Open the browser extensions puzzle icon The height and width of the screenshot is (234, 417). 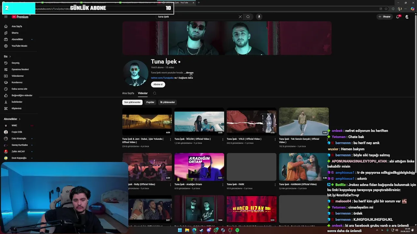click(393, 9)
